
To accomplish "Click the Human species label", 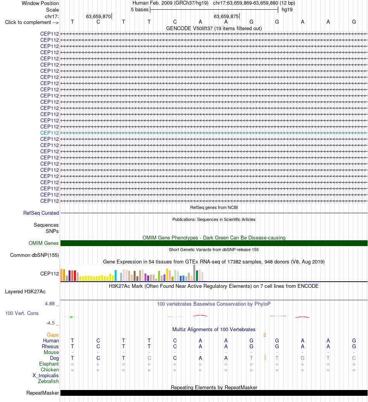I will coord(51,340).
